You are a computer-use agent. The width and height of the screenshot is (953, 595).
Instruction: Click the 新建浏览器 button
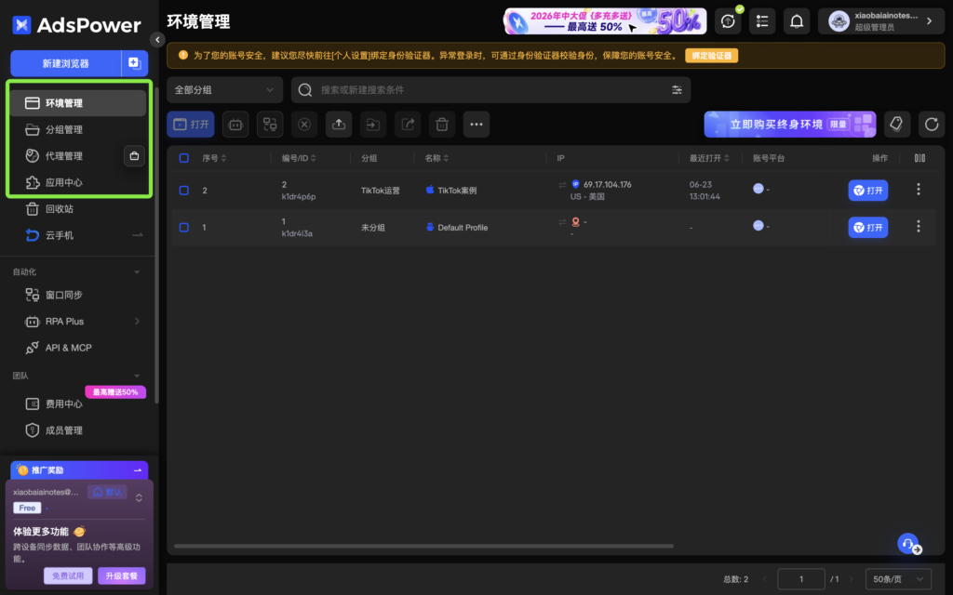point(66,63)
